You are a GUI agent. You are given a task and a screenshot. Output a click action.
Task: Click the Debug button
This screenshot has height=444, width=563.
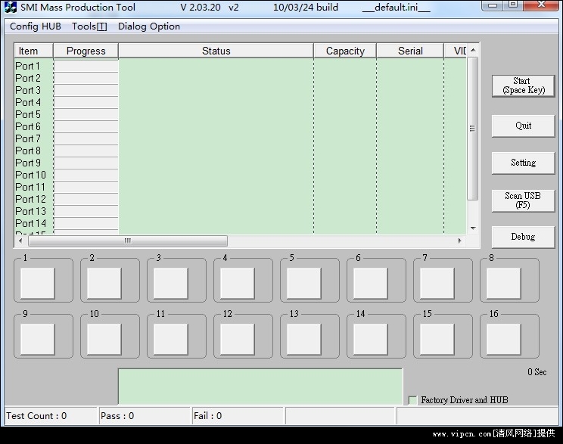pos(523,237)
